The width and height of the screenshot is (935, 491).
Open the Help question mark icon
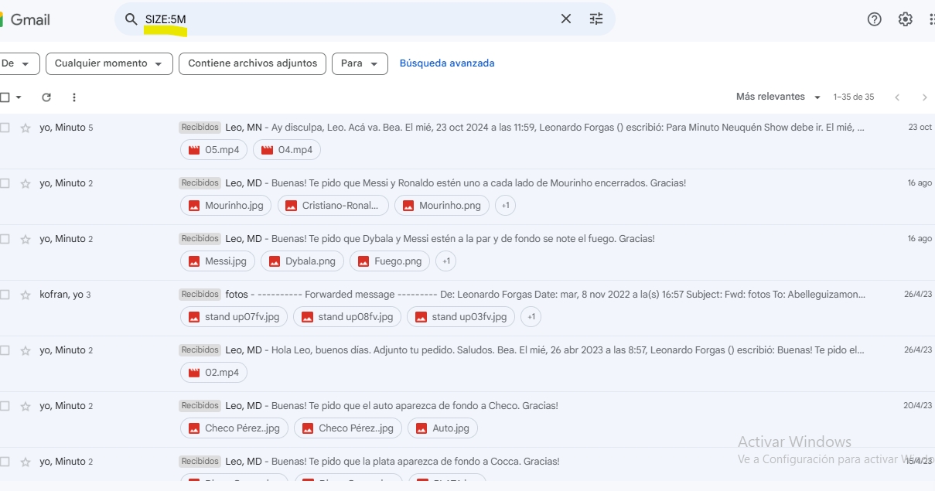point(875,19)
